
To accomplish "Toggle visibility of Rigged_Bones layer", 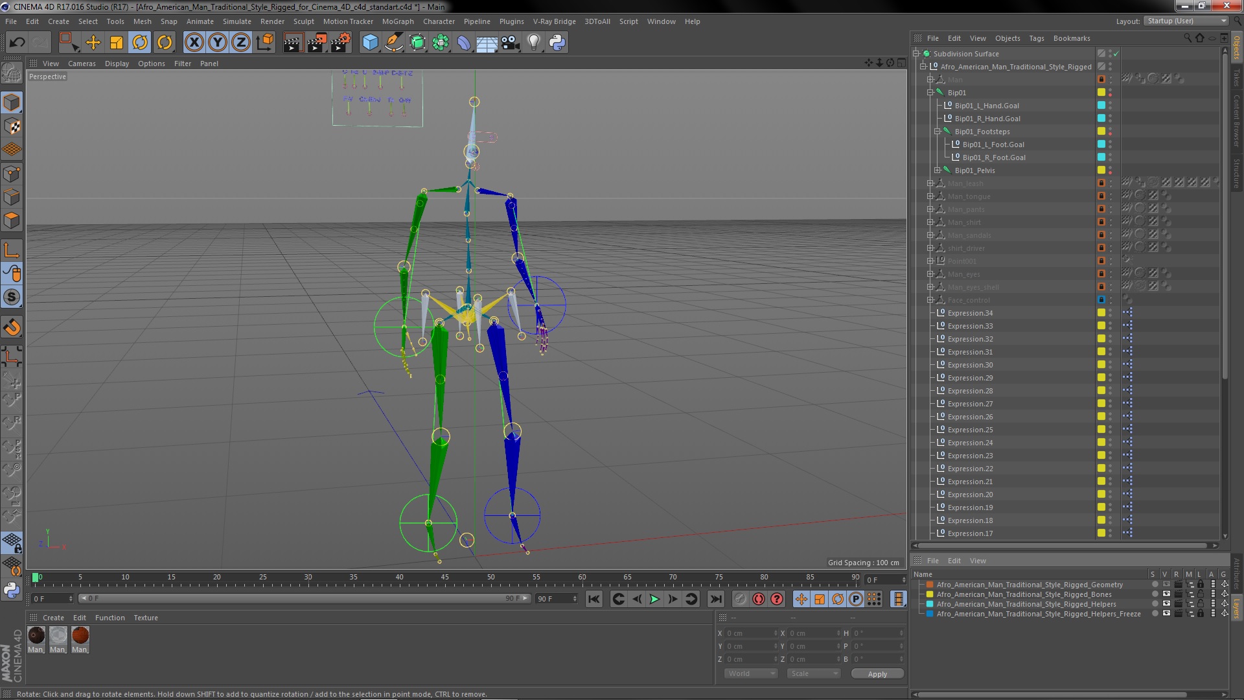I will pyautogui.click(x=1166, y=594).
